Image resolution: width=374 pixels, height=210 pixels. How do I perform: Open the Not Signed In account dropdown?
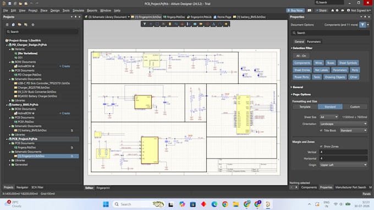click(359, 10)
